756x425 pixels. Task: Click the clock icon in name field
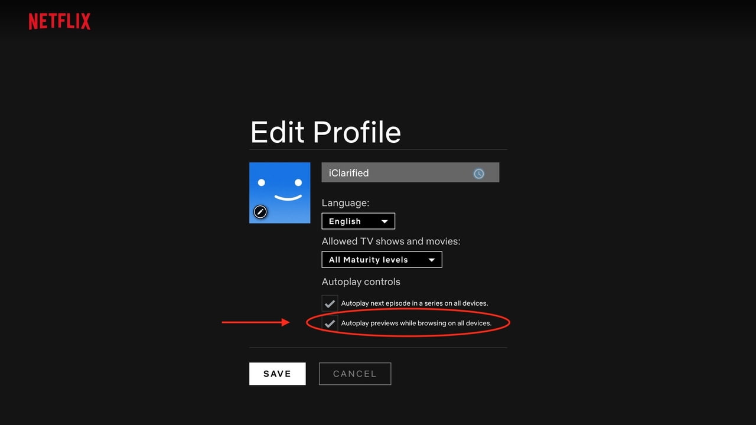tap(479, 174)
